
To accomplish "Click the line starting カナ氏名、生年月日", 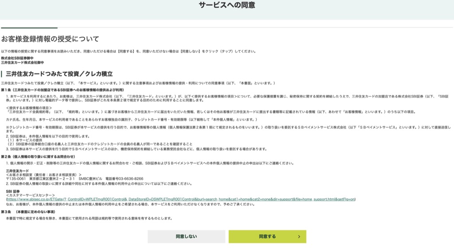I will pyautogui.click(x=132, y=120).
